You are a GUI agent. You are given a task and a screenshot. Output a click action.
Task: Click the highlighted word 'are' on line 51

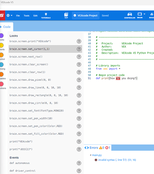(118, 78)
